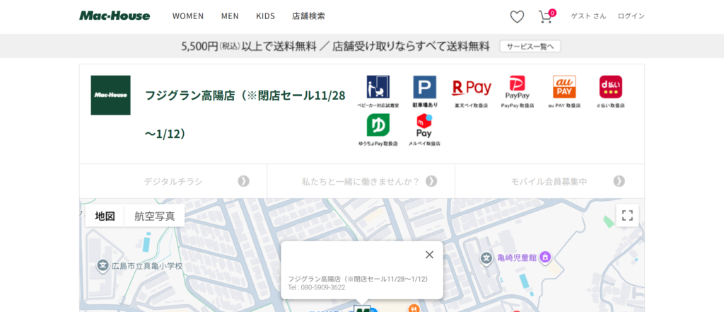Expand the デジタルチラシ link arrow
The height and width of the screenshot is (312, 724).
click(243, 181)
